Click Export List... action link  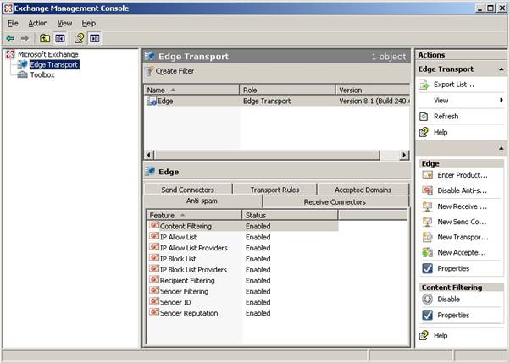pos(454,85)
